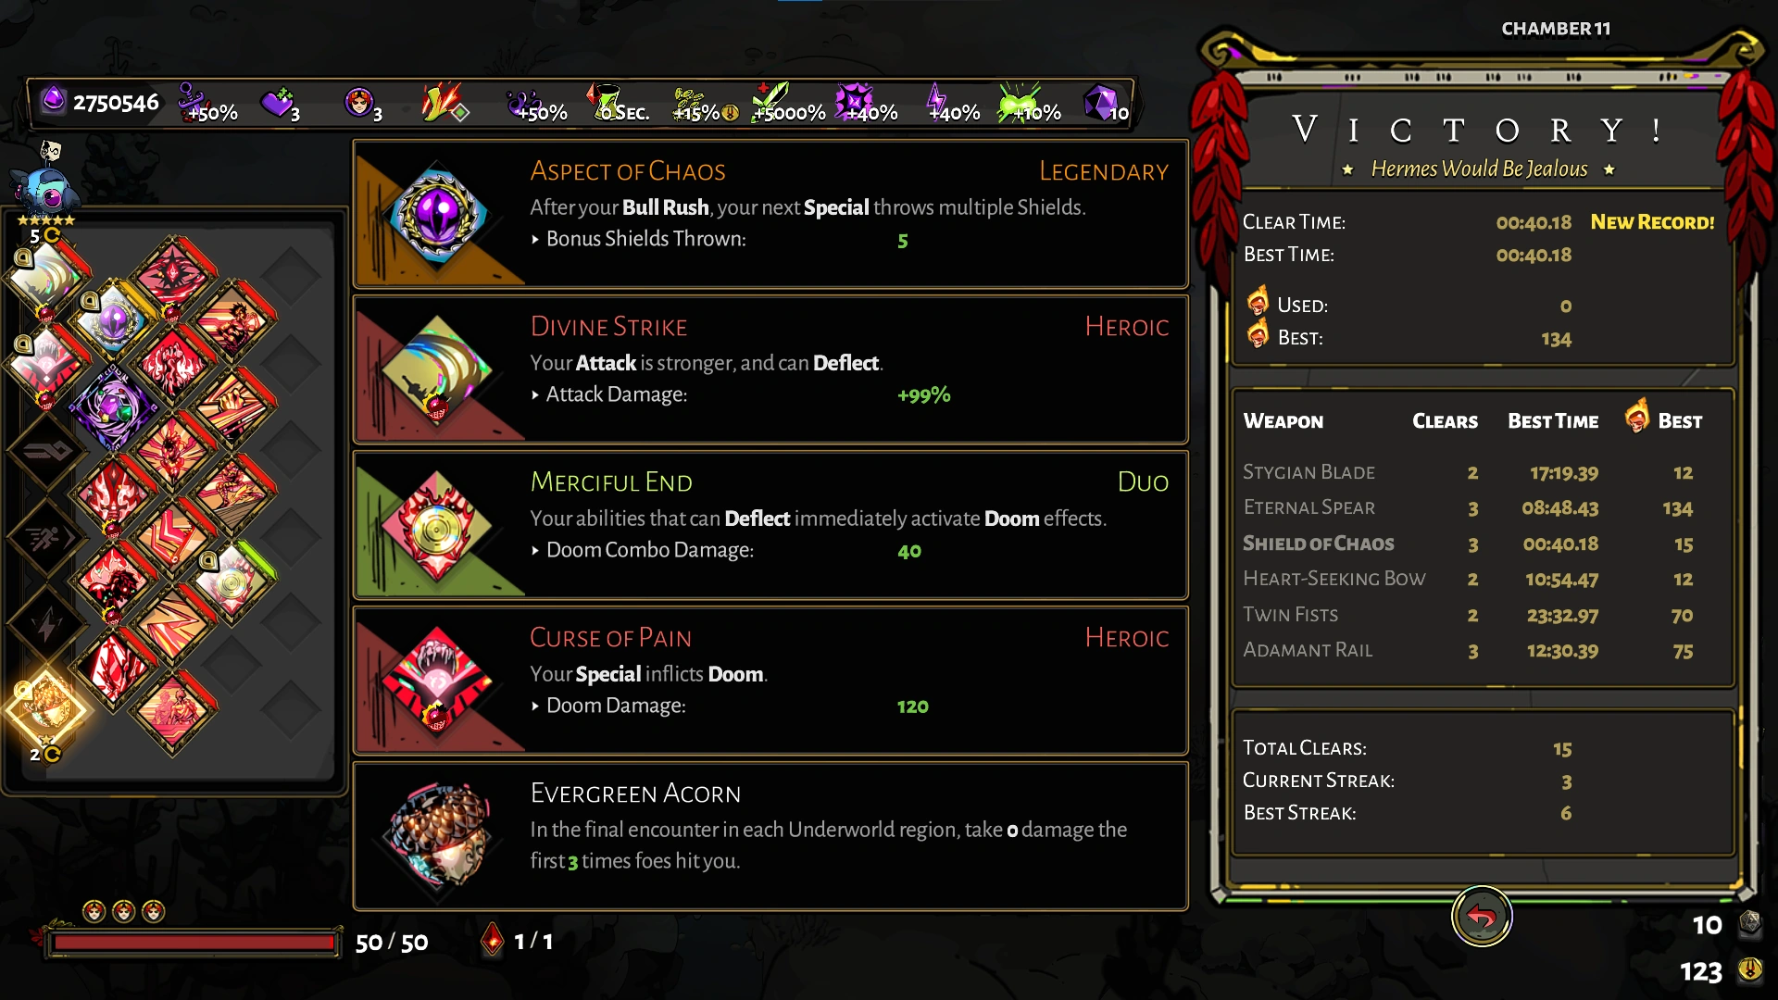Open the Divine Strike boon entry
The image size is (1778, 1000).
coord(770,369)
